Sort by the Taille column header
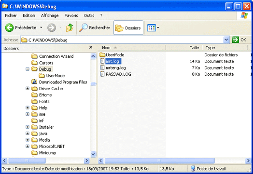 pyautogui.click(x=184, y=48)
